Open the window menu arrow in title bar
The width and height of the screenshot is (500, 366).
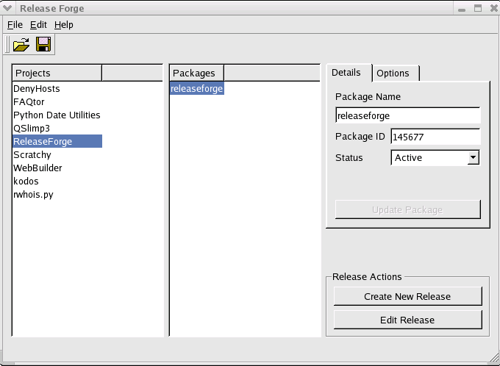7,8
